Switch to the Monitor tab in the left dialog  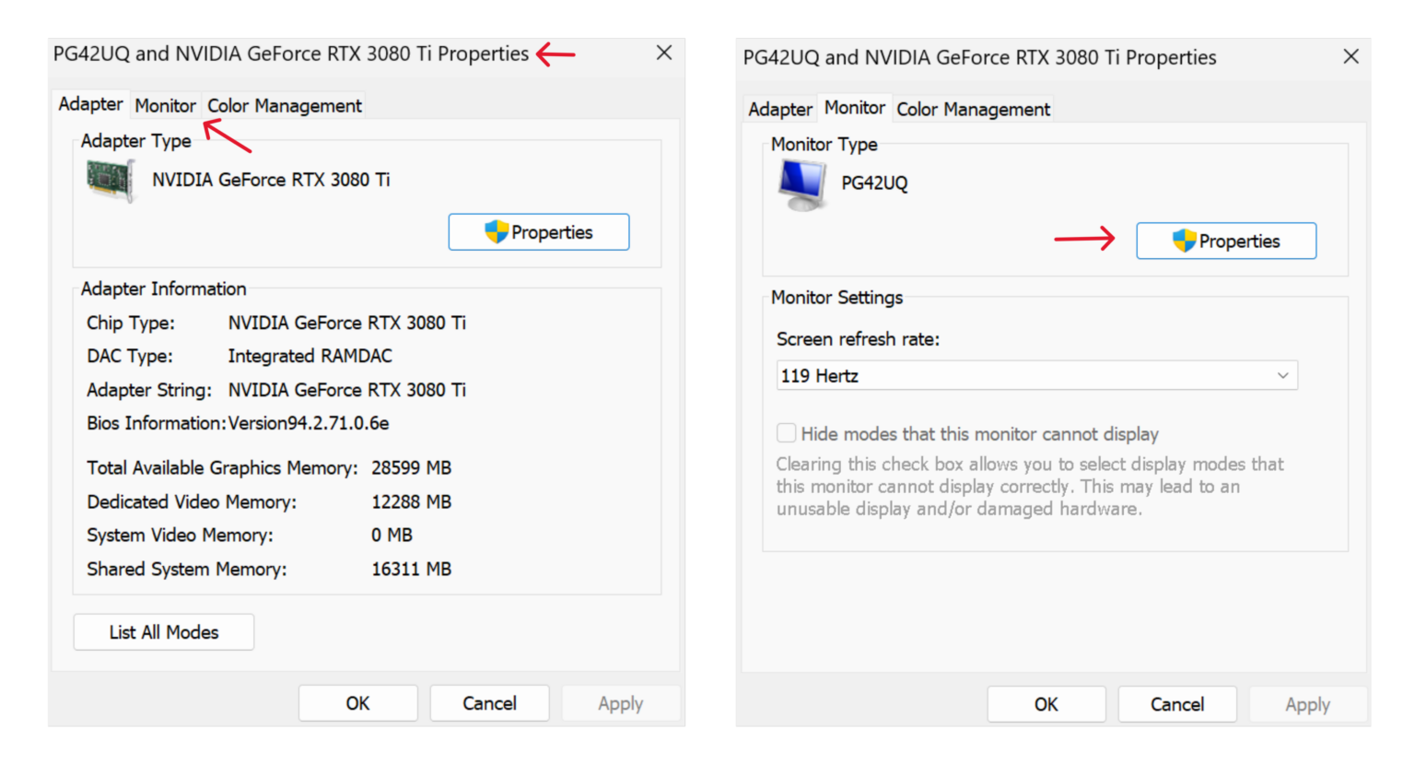point(165,105)
